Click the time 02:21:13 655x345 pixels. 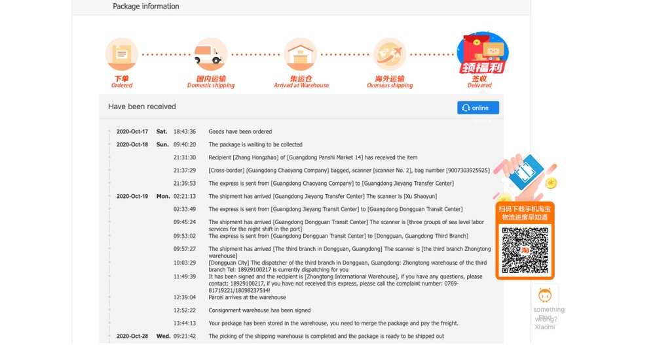185,196
